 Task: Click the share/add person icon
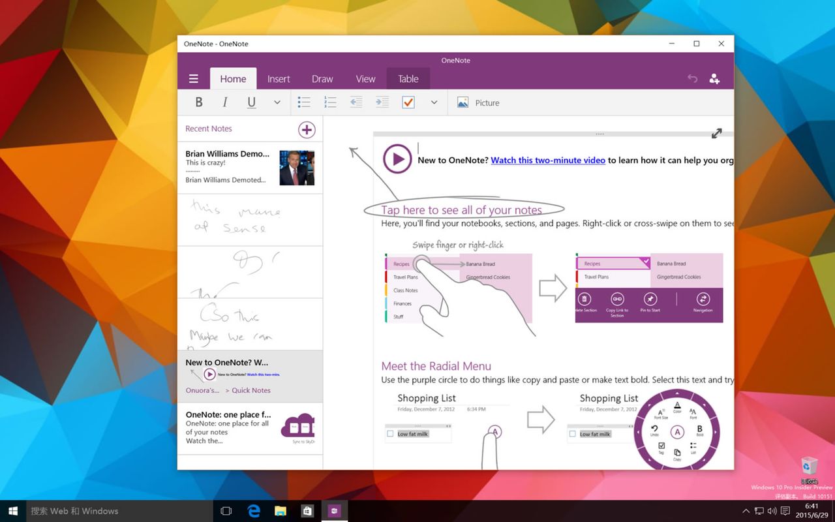(x=714, y=79)
